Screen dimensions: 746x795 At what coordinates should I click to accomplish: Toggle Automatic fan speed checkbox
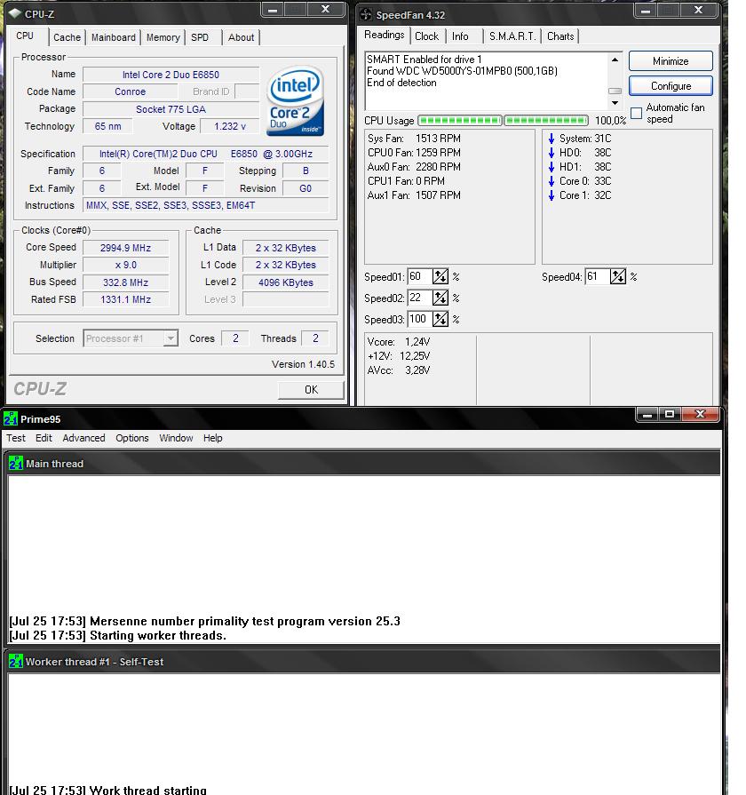click(636, 113)
